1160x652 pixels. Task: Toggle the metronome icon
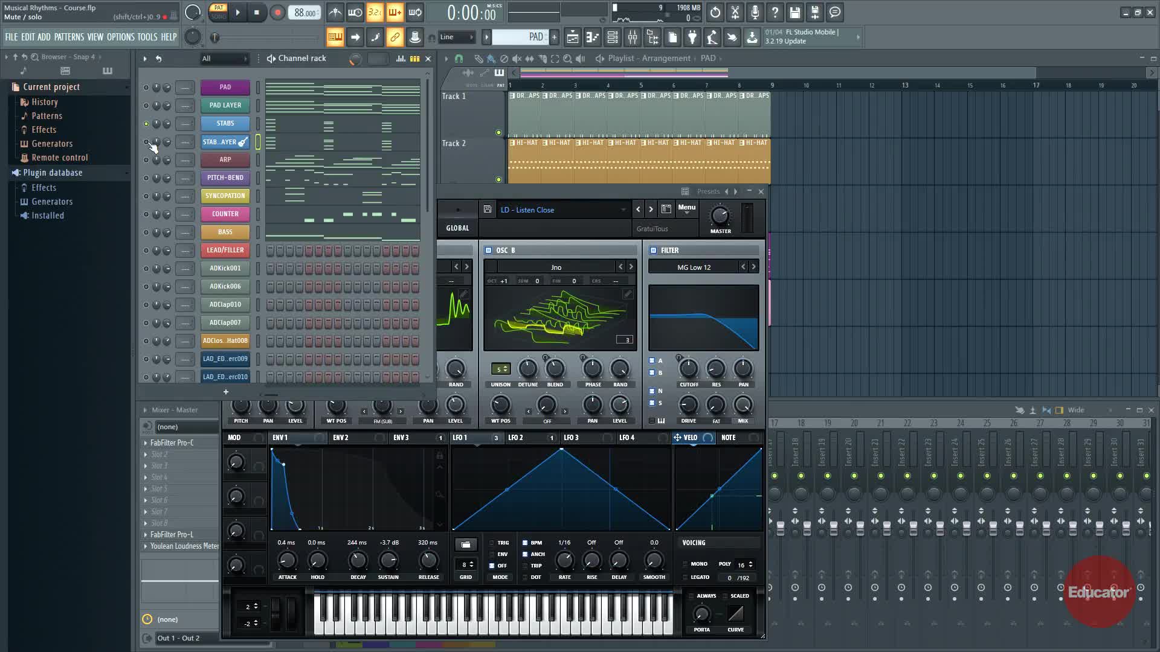(x=335, y=13)
